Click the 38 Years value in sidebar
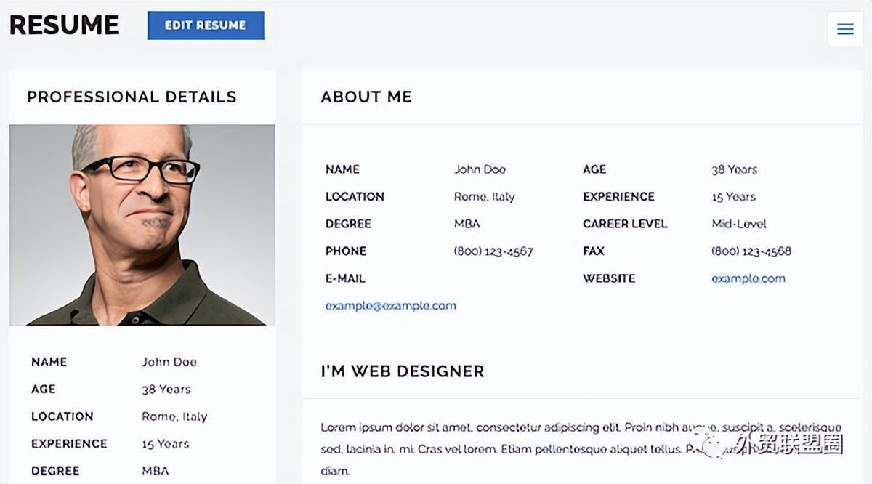 [x=166, y=390]
